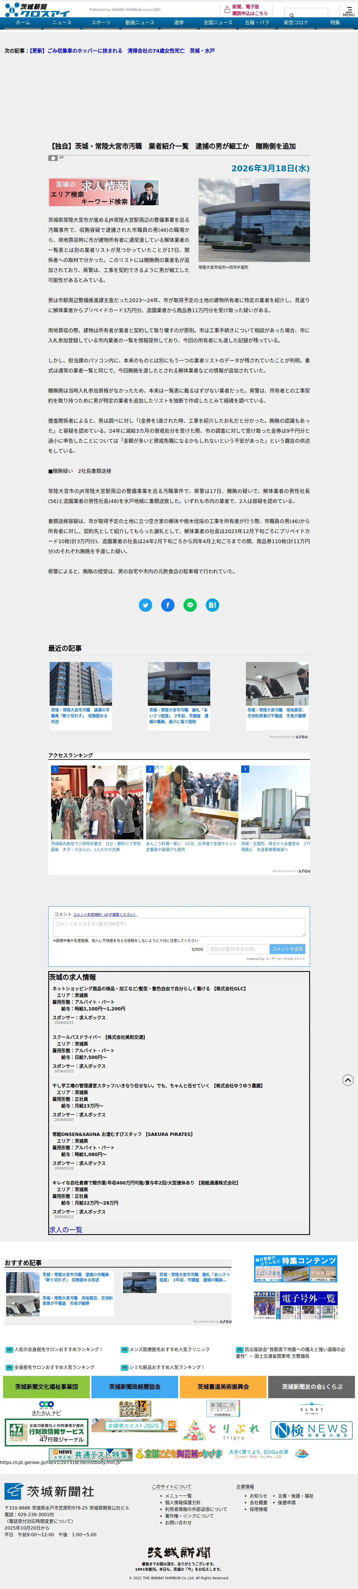Open PR link シミ化粧品おすすめ人気ランキング
The width and height of the screenshot is (358, 1589).
[167, 1367]
